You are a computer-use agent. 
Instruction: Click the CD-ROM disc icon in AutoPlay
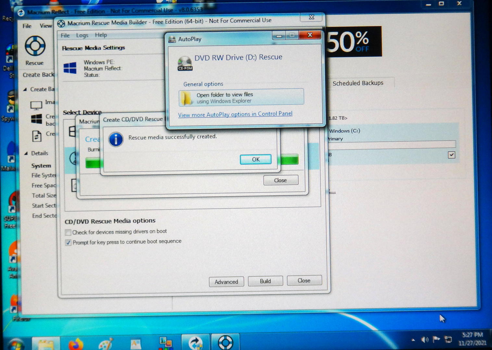[x=185, y=63]
